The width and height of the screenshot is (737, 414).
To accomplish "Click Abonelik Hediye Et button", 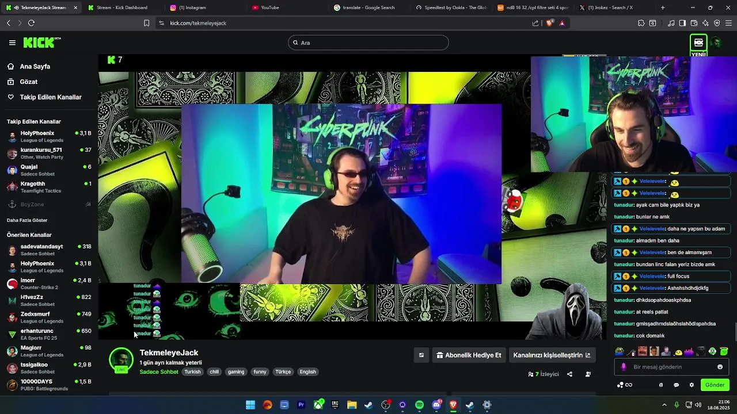I will pos(469,355).
